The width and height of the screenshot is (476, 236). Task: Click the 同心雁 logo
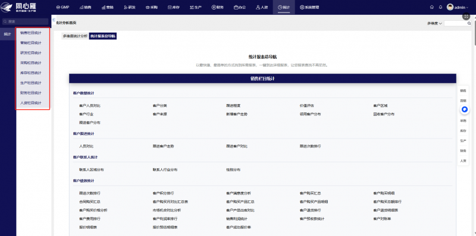pyautogui.click(x=18, y=7)
